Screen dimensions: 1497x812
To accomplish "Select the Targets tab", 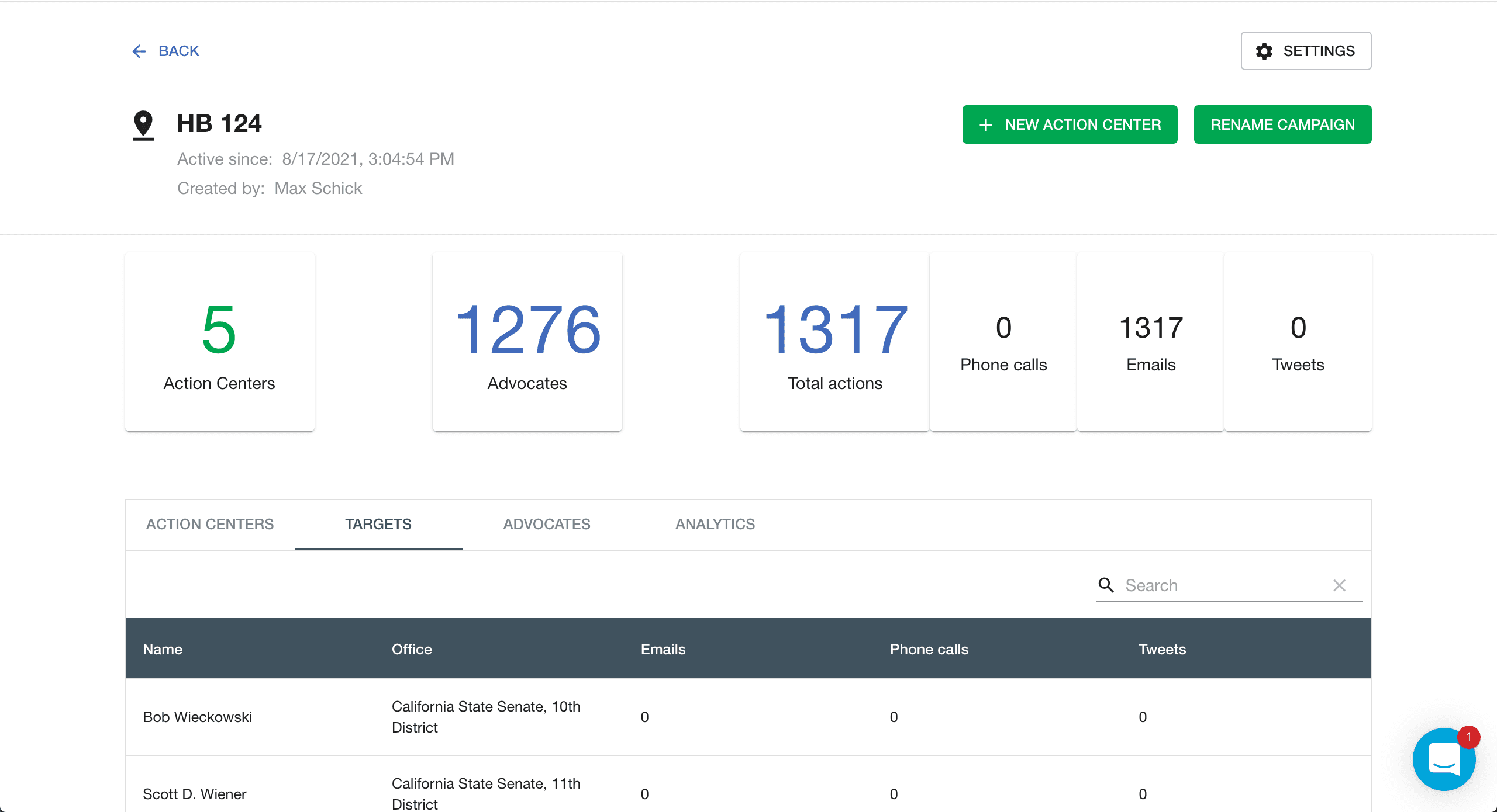I will click(x=378, y=525).
